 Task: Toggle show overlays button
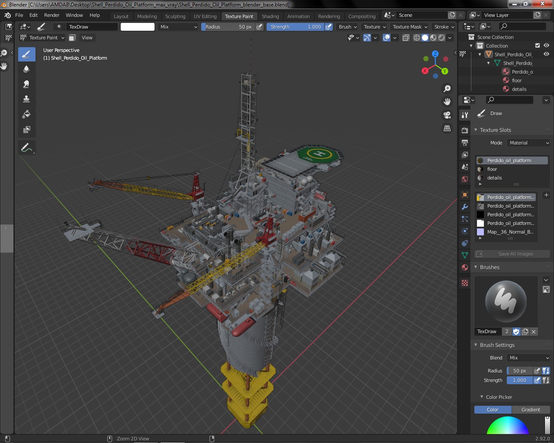tap(387, 38)
